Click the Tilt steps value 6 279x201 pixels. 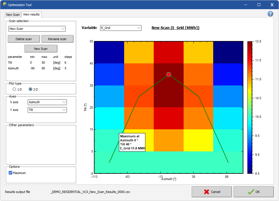click(x=65, y=63)
